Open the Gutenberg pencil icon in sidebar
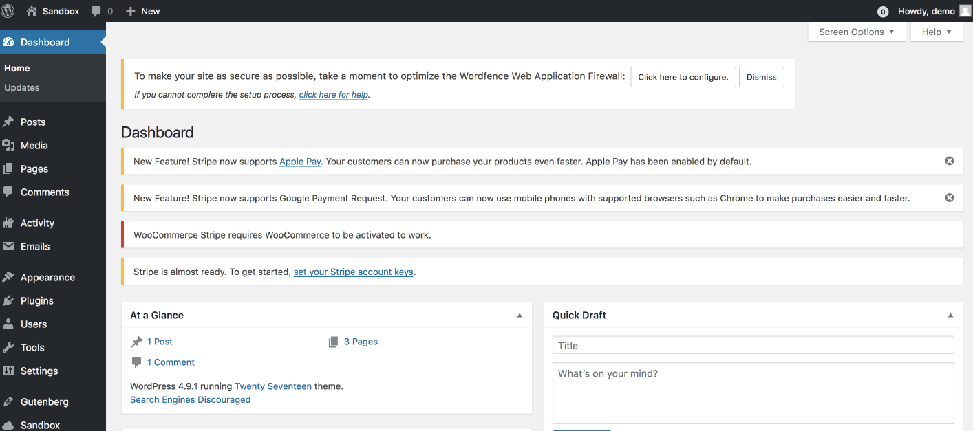This screenshot has width=973, height=431. coord(8,401)
